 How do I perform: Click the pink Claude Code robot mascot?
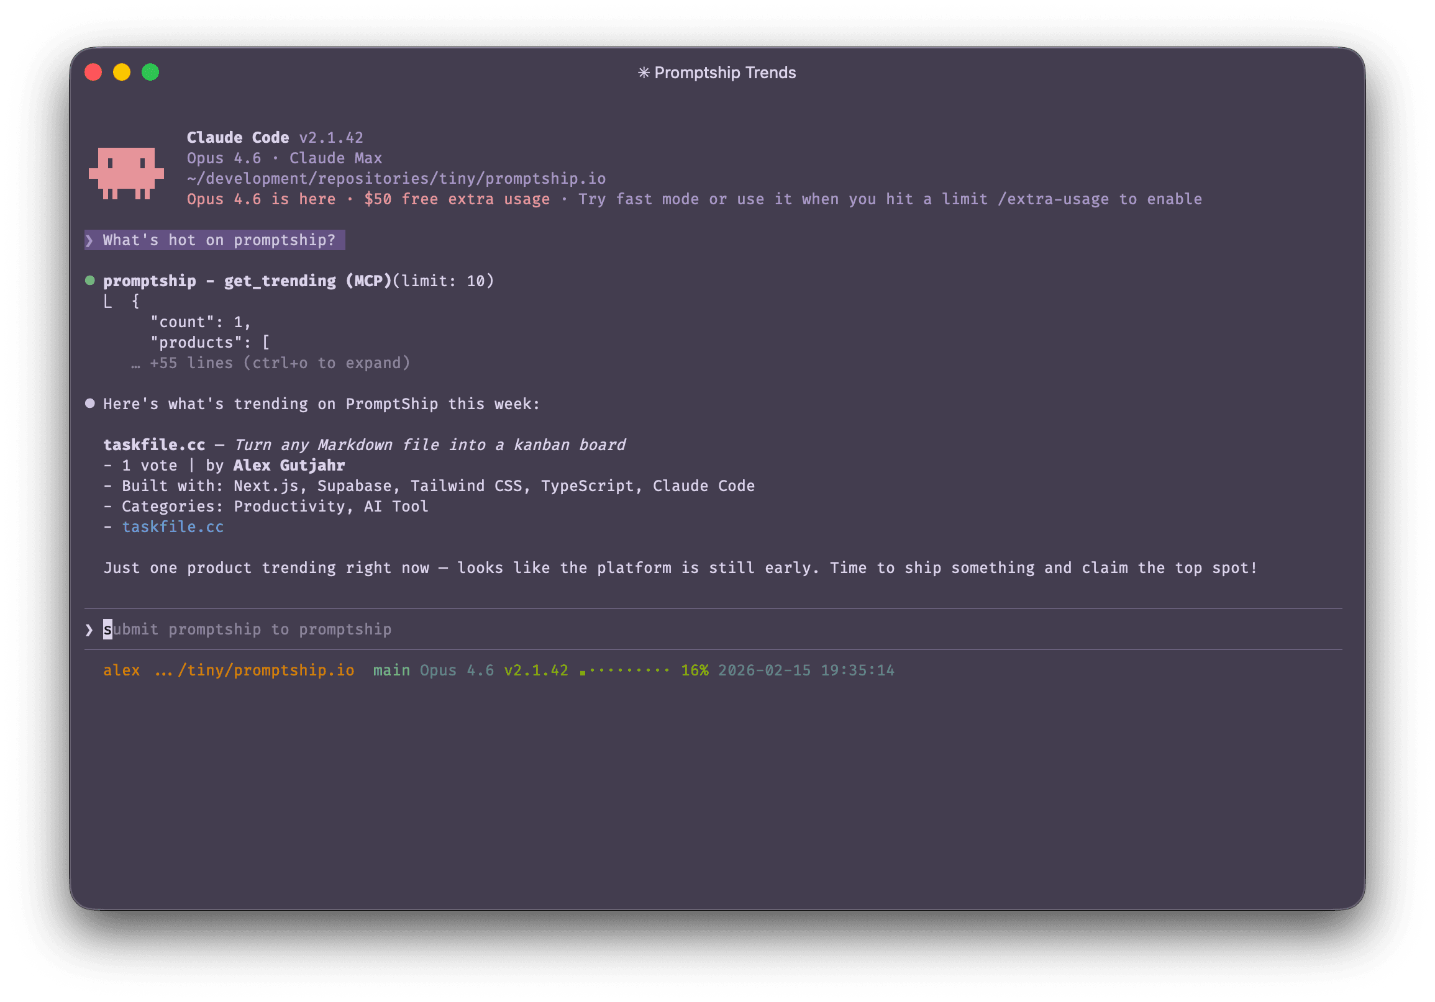coord(128,172)
